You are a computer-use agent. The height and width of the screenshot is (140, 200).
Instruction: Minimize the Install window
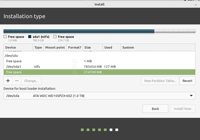click(196, 5)
